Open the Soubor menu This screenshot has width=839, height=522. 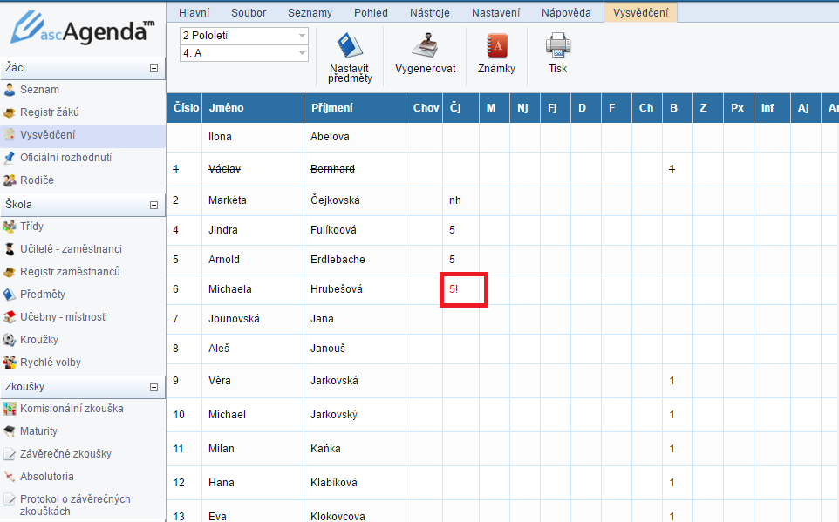point(249,13)
